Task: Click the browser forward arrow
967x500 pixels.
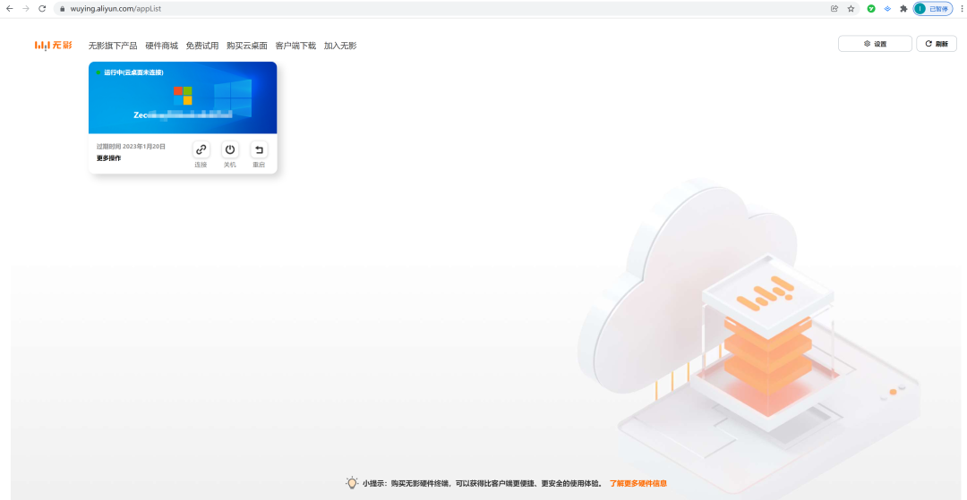Action: tap(25, 9)
